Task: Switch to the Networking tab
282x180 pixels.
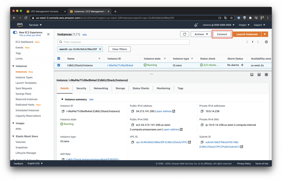Action: (101, 88)
